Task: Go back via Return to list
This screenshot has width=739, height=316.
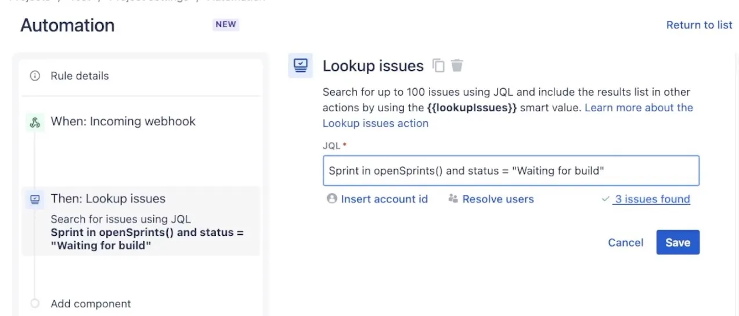Action: point(699,25)
